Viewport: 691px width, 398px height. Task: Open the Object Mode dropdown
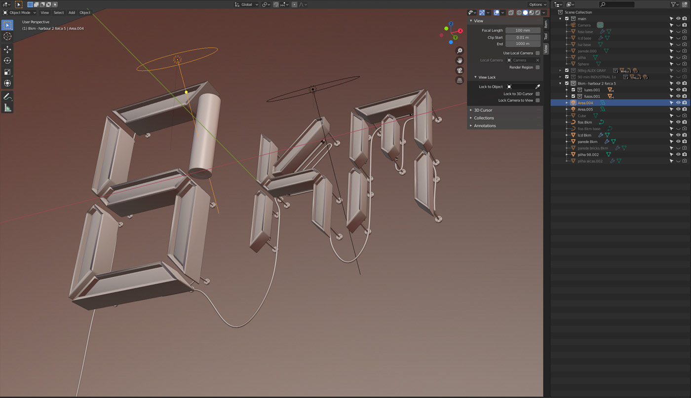coord(19,13)
